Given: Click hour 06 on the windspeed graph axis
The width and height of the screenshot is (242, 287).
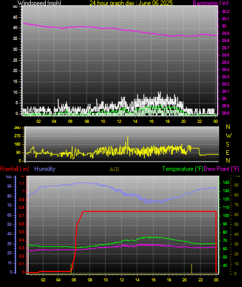Looking at the screenshot, I should pyautogui.click(x=70, y=121).
